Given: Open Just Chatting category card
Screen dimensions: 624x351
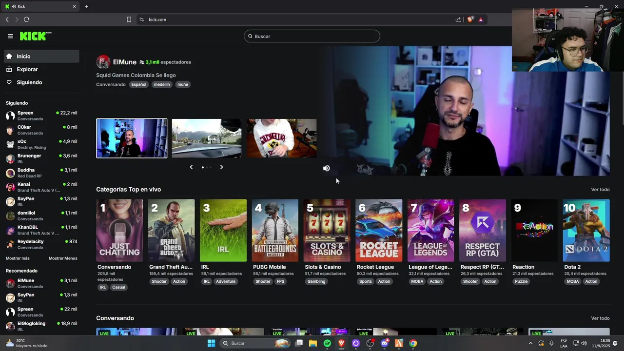Looking at the screenshot, I should coord(119,230).
